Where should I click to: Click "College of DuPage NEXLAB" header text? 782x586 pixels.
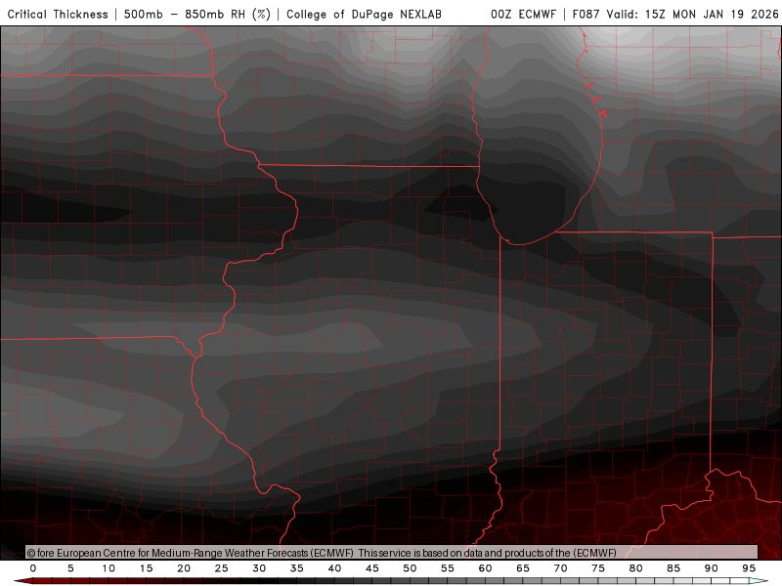(364, 15)
